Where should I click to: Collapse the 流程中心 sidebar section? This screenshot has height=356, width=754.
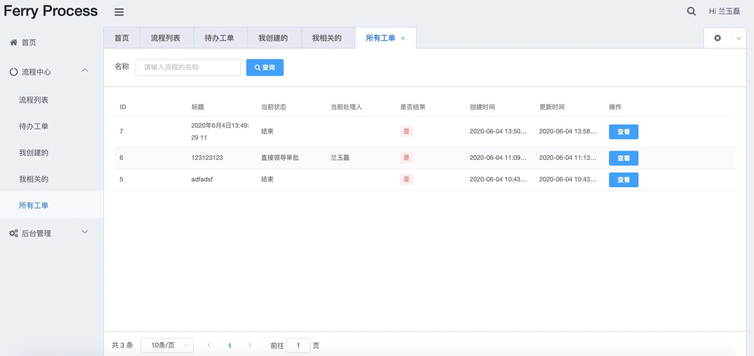(85, 70)
